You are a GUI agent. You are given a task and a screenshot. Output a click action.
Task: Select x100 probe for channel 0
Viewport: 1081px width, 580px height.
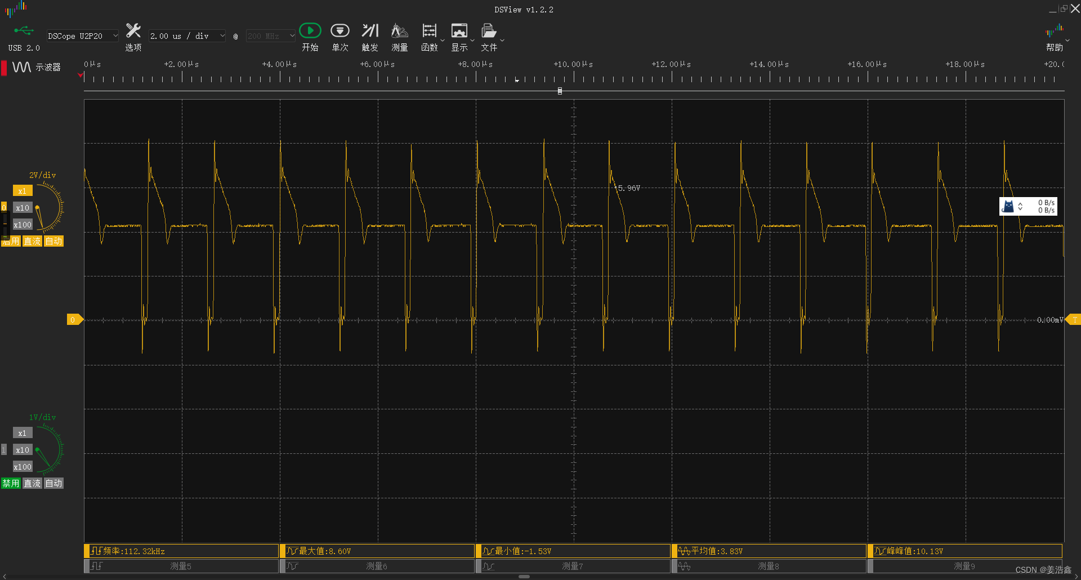[x=23, y=225]
